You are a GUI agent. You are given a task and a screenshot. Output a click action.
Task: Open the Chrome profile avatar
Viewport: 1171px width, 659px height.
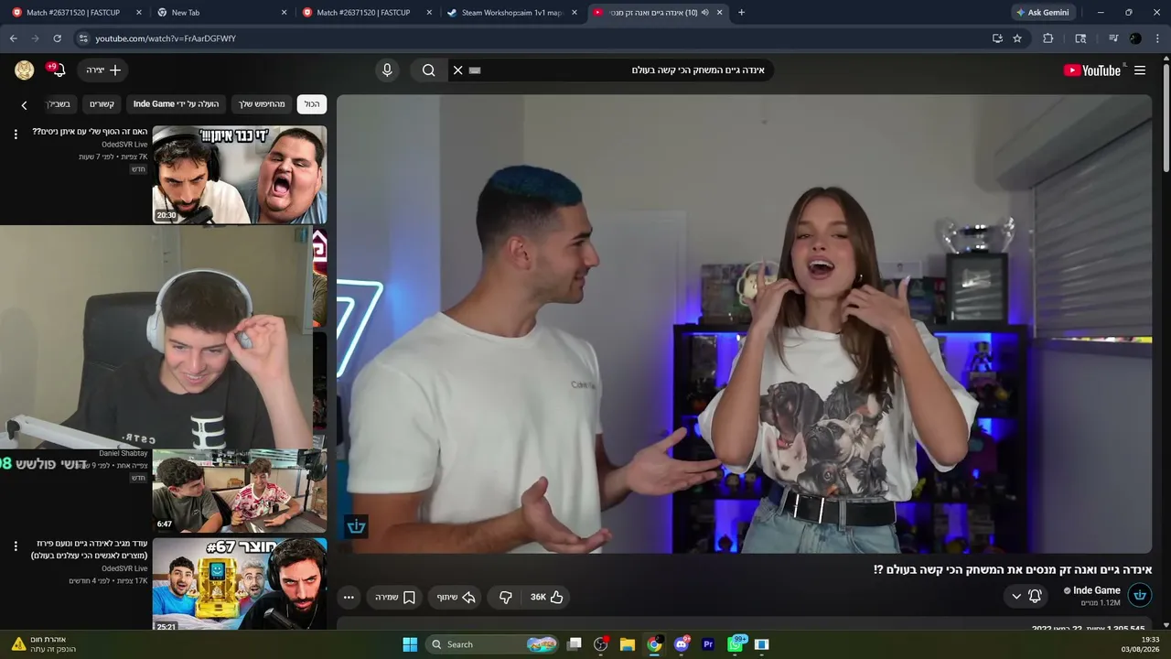1135,38
